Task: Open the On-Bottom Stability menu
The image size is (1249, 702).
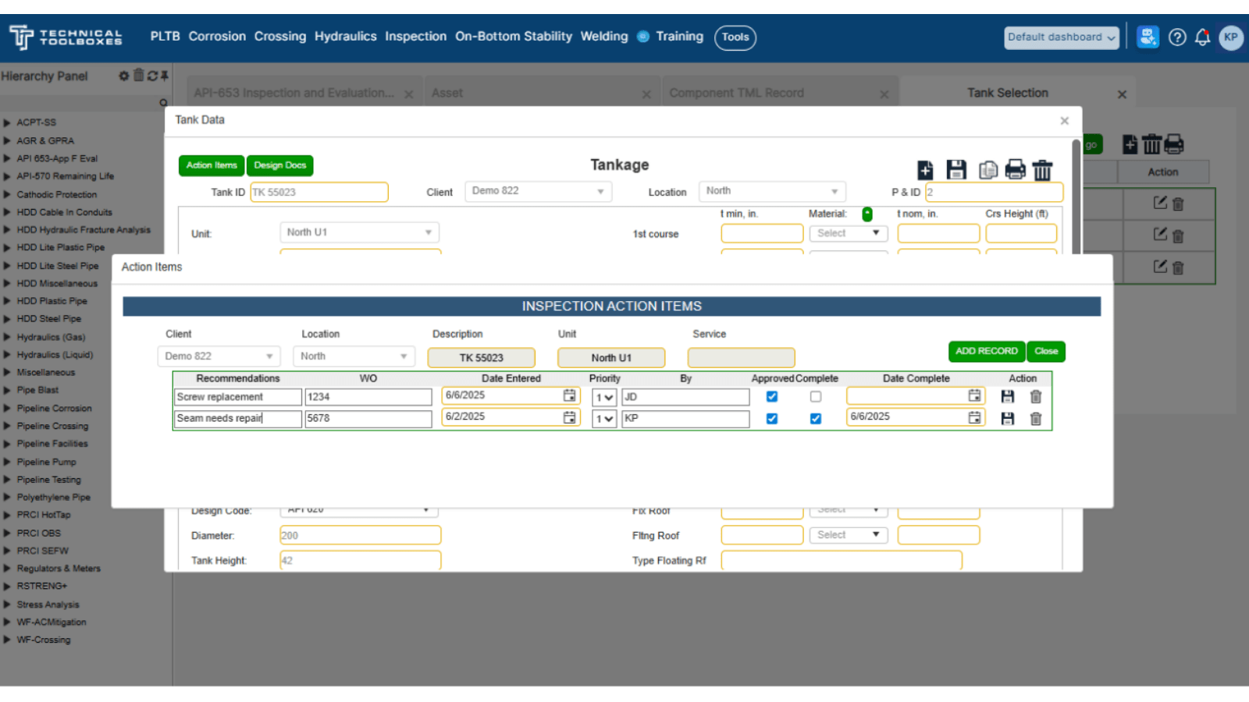Action: click(514, 37)
